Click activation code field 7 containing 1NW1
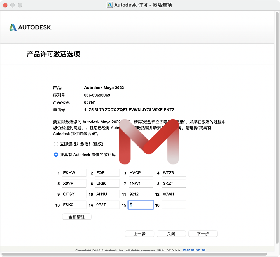Screen dimensions: 280x257 141,183
